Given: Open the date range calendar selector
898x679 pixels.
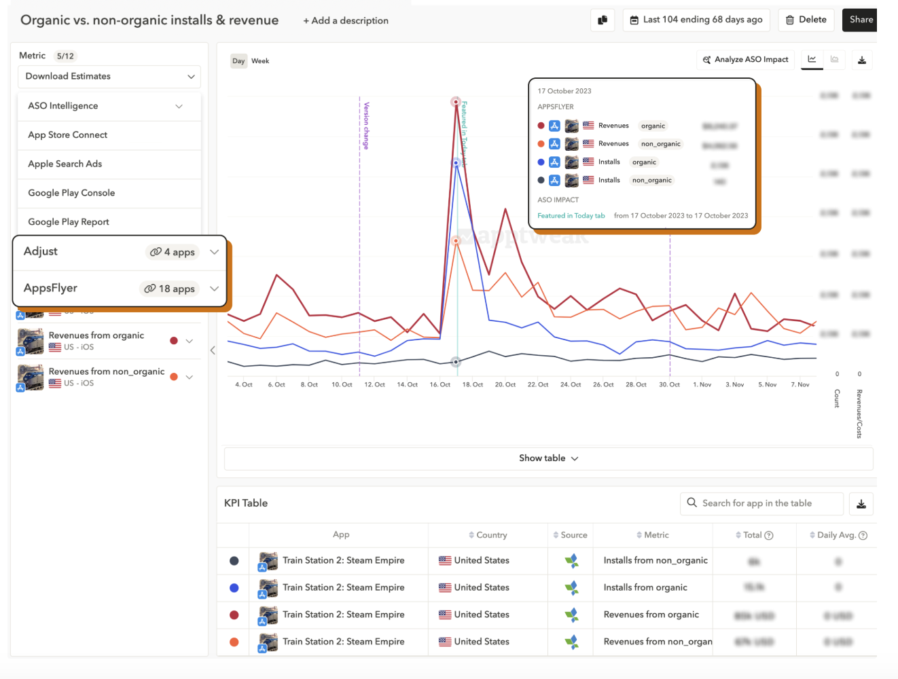Looking at the screenshot, I should [696, 20].
